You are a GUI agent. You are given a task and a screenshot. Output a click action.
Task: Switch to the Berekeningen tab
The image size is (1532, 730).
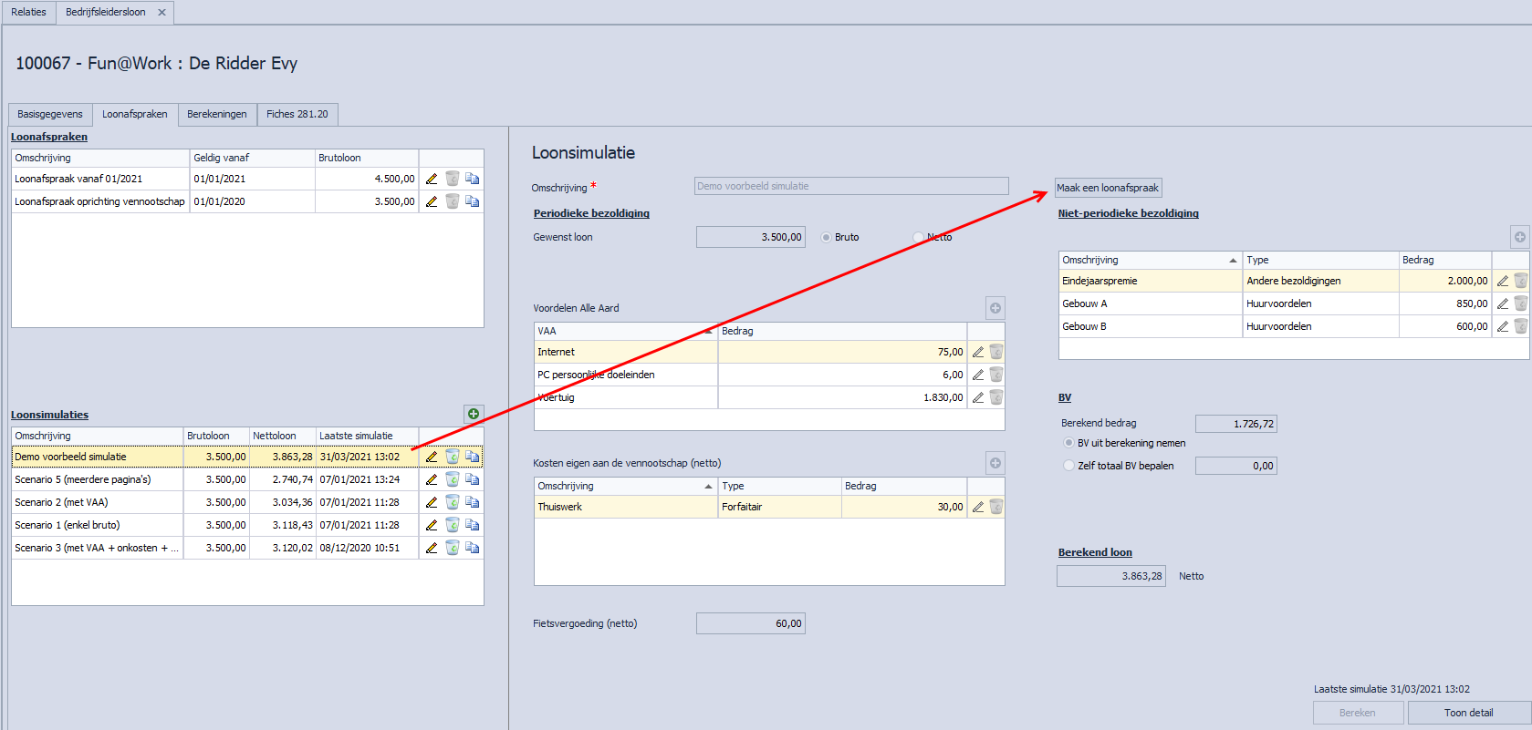(x=217, y=114)
